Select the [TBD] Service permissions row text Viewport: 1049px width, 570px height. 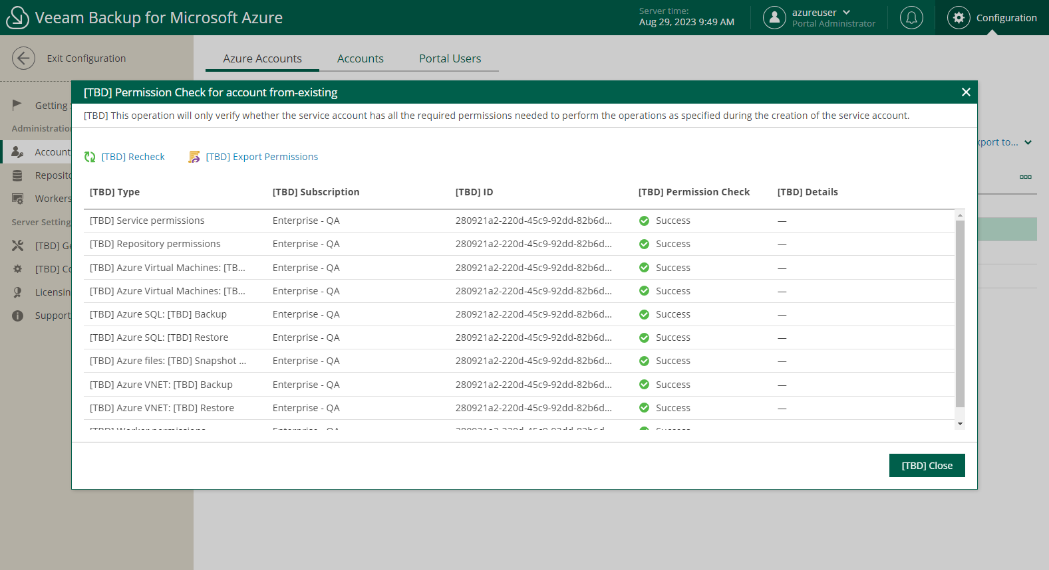click(x=147, y=221)
